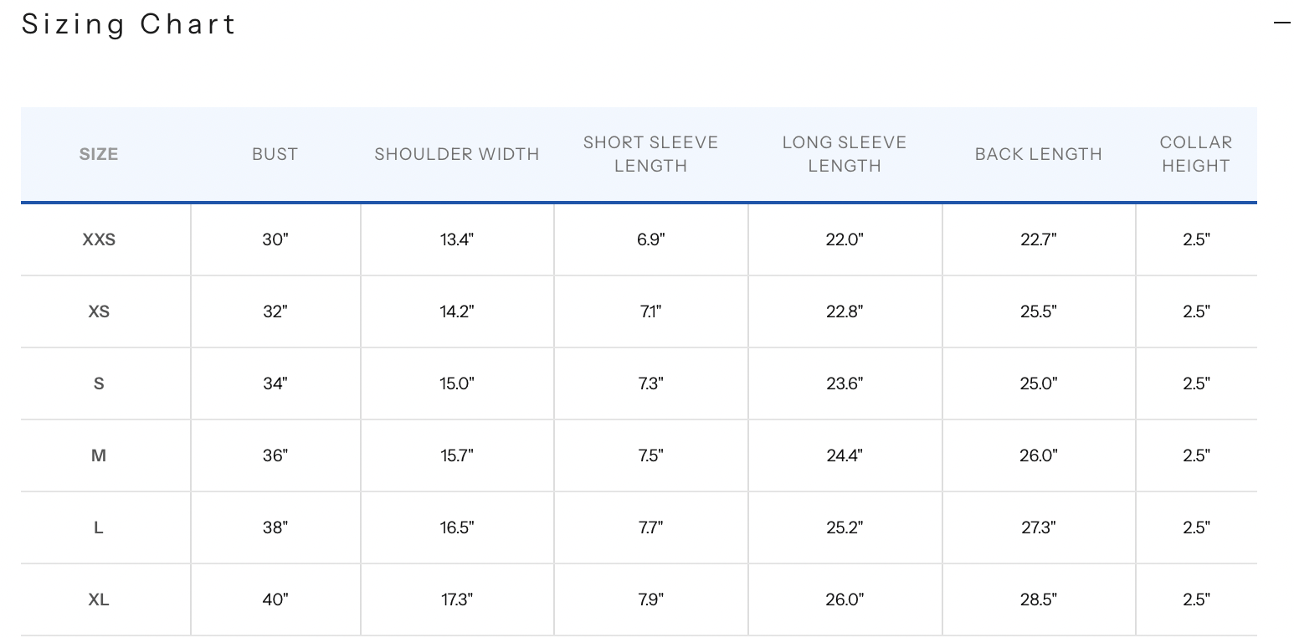This screenshot has width=1294, height=638.
Task: Click the SHORT SLEEVE LENGTH header
Action: [x=650, y=154]
